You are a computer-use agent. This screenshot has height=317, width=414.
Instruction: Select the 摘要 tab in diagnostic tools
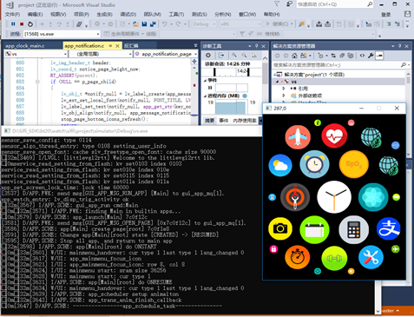click(x=209, y=121)
